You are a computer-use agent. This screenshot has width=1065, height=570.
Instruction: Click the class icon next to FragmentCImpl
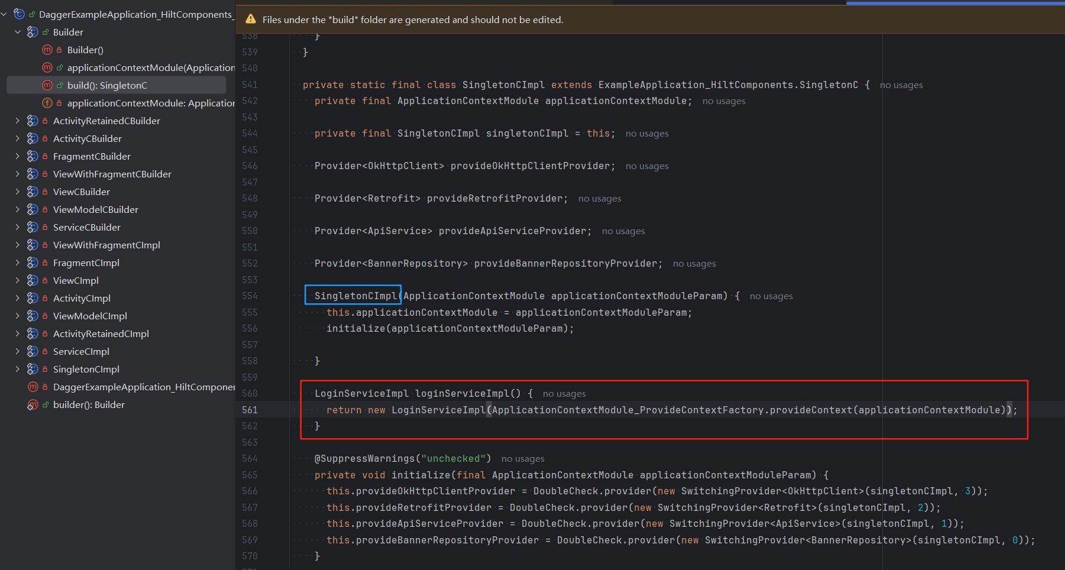[x=33, y=263]
